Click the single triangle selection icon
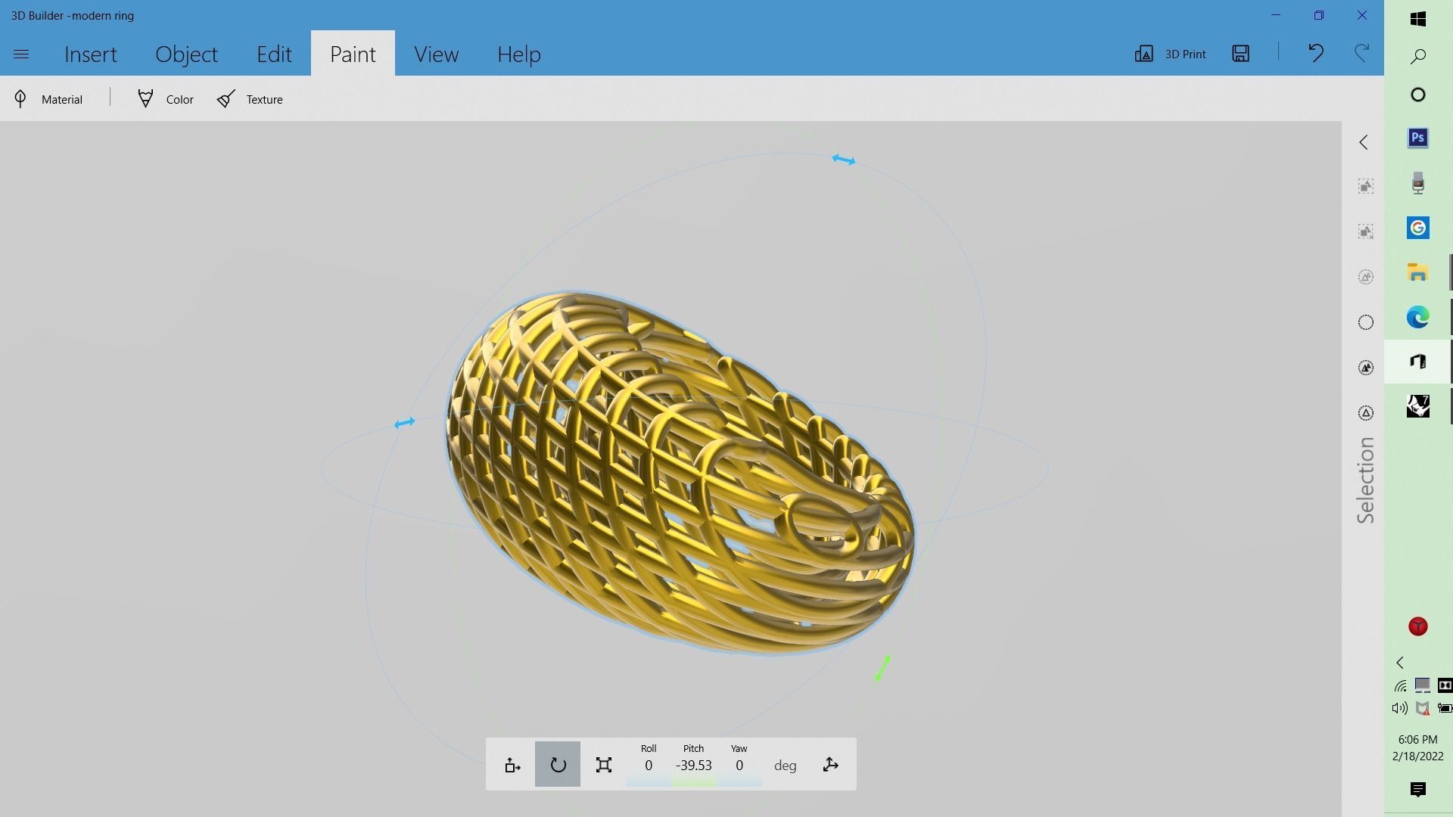 tap(1365, 413)
